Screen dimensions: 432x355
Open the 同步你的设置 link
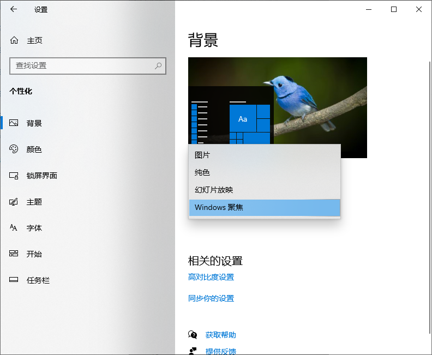[x=211, y=298]
